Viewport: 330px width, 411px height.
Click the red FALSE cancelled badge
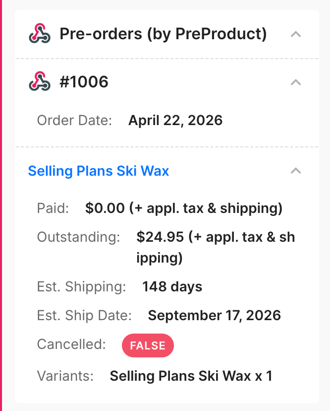pyautogui.click(x=148, y=345)
